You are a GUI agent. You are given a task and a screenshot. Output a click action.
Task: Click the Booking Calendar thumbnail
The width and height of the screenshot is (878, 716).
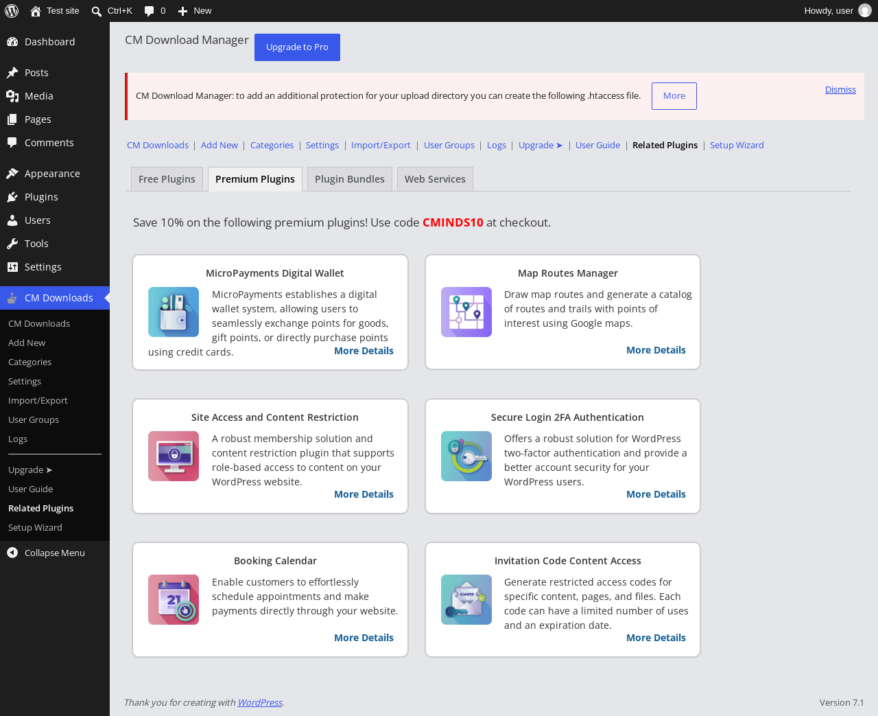[174, 599]
